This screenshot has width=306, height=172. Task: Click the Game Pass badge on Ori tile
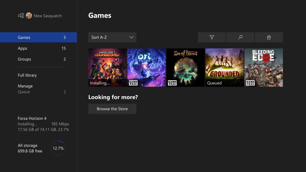click(x=133, y=83)
